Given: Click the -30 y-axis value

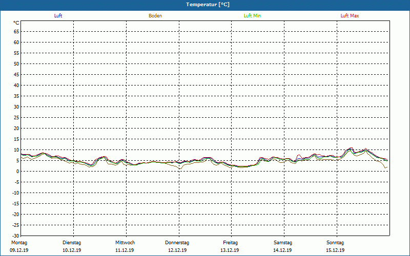Looking at the screenshot, I should tap(15, 236).
